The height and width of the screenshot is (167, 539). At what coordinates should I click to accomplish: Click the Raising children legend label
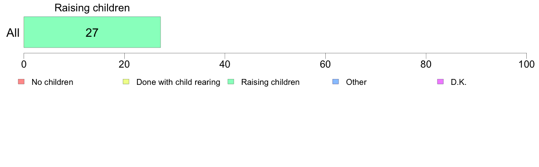[270, 82]
